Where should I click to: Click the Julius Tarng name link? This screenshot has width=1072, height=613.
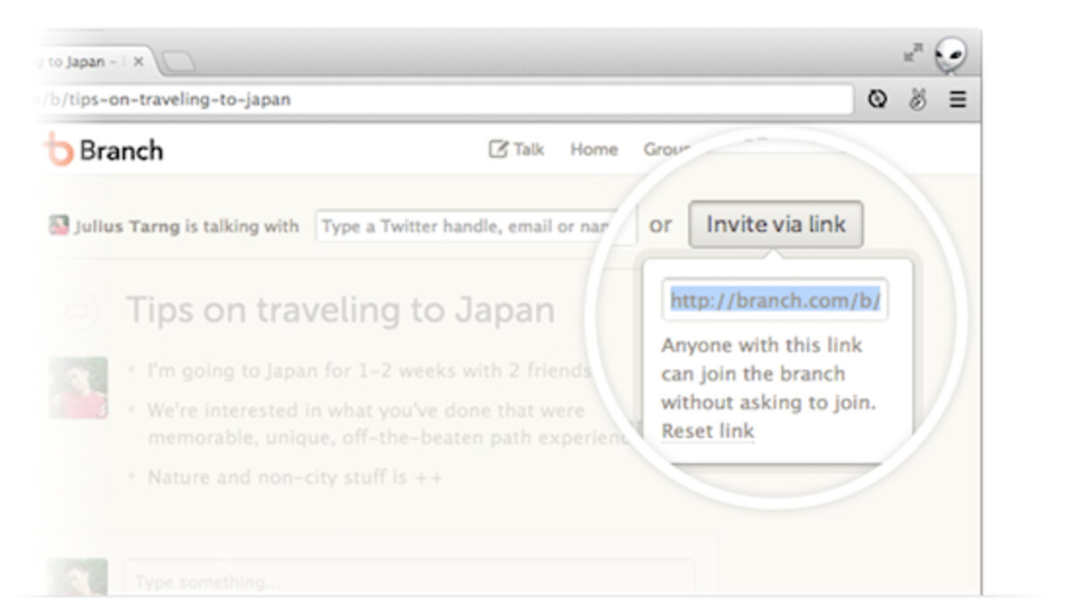point(127,227)
